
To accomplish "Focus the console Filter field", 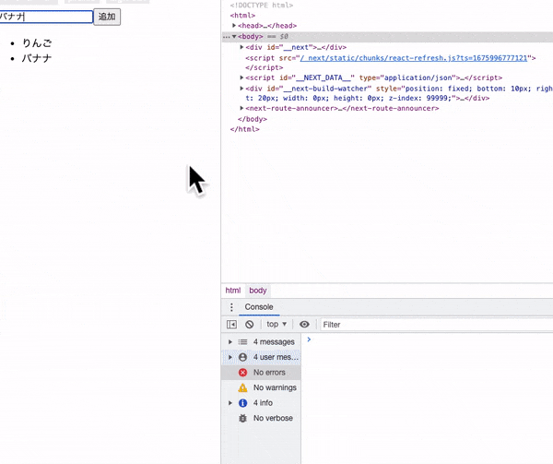I will (x=437, y=325).
